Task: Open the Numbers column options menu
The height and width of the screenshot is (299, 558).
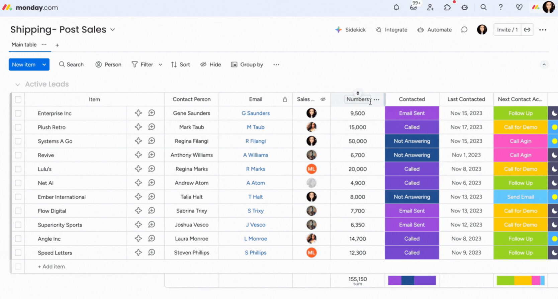Action: (x=377, y=99)
